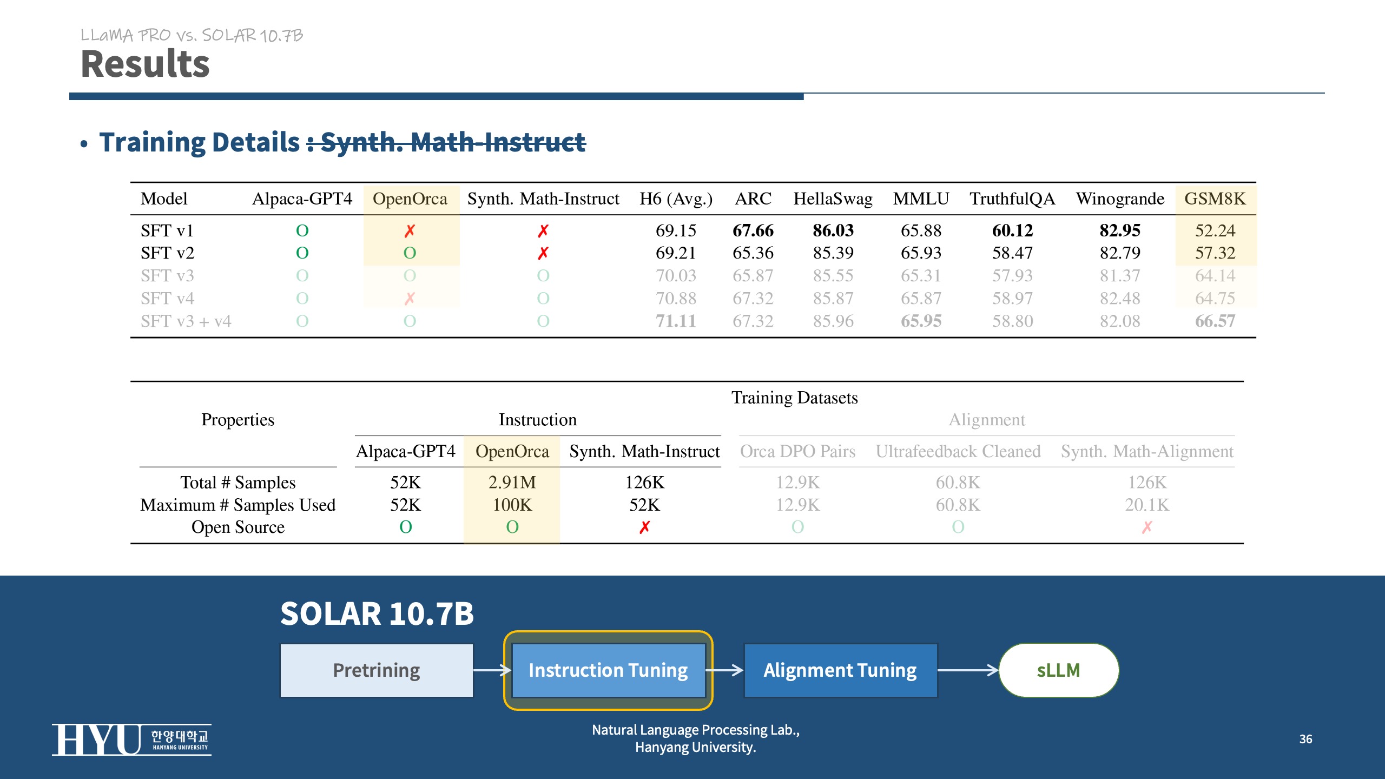Click arrow pointing to sLLM oval
This screenshot has width=1385, height=779.
(967, 670)
